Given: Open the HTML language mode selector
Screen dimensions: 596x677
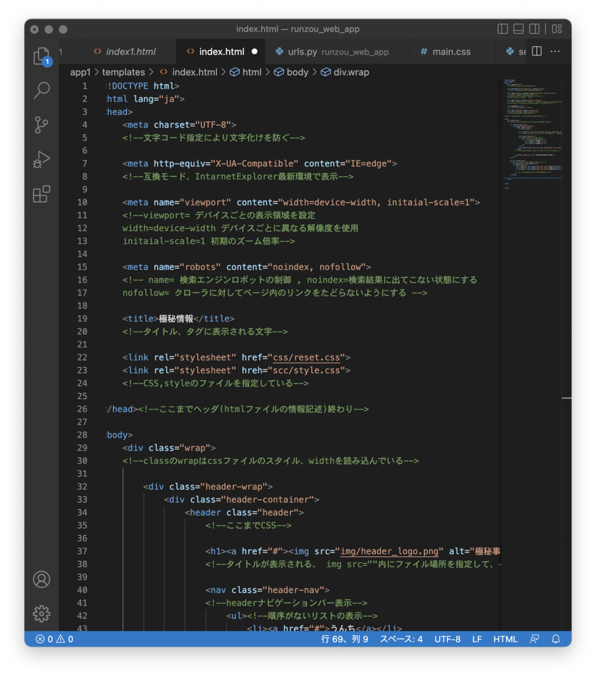Looking at the screenshot, I should (x=505, y=639).
